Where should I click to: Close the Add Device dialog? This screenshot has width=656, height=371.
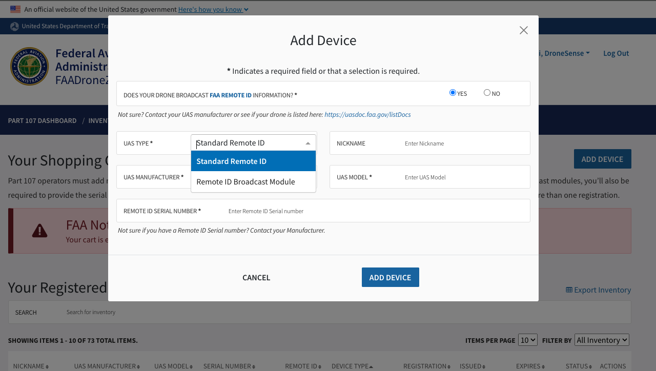[523, 30]
